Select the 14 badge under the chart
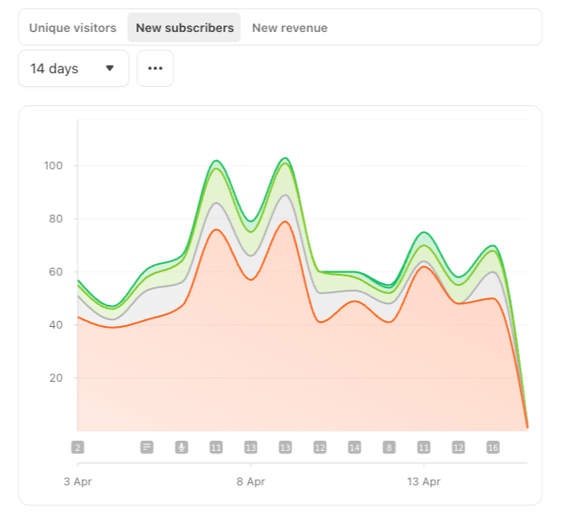The width and height of the screenshot is (564, 514). tap(354, 447)
